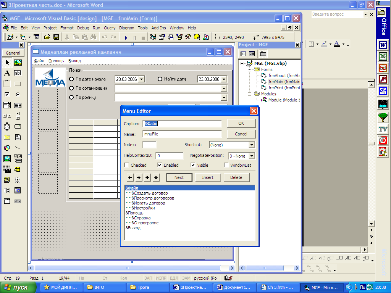The image size is (391, 293).
Task: Select the Line control tool
Action: coord(18,148)
